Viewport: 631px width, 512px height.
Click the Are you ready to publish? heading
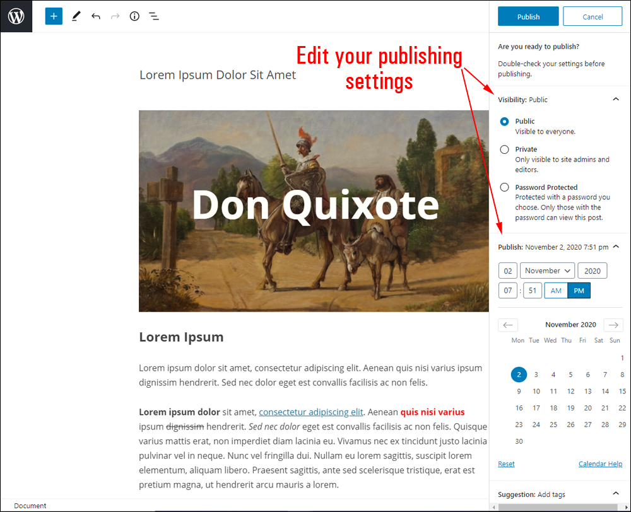pos(538,47)
